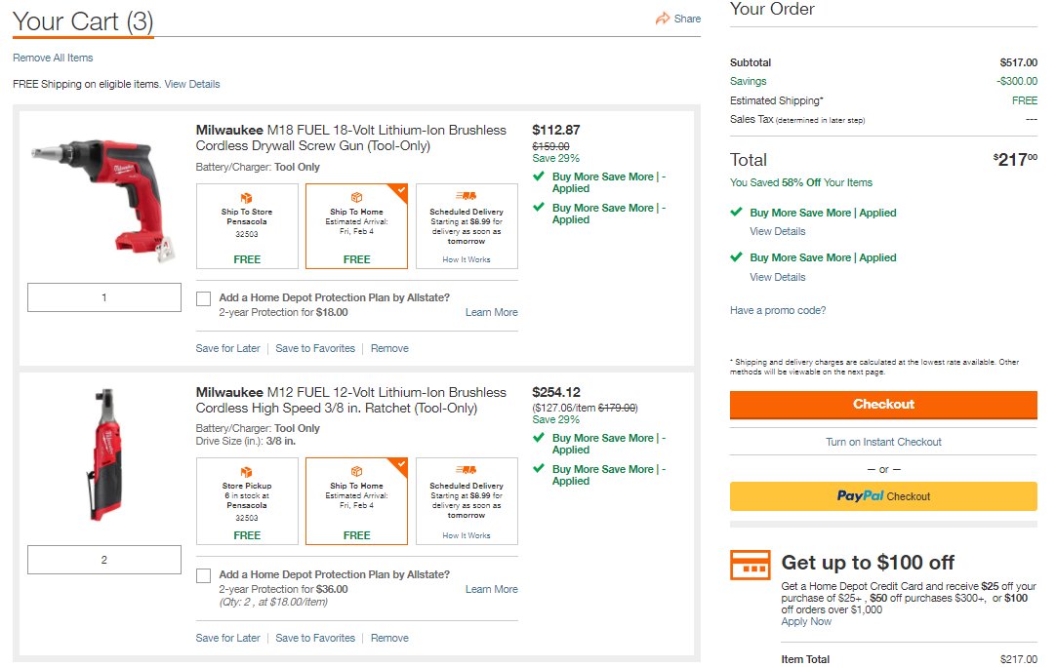1056x667 pixels.
Task: Check protection plan box for Drywall Screw Gun
Action: pos(203,298)
